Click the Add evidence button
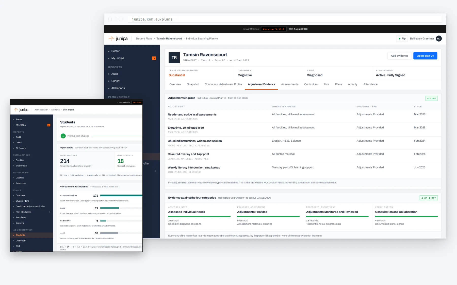This screenshot has height=285, width=457. pos(399,56)
